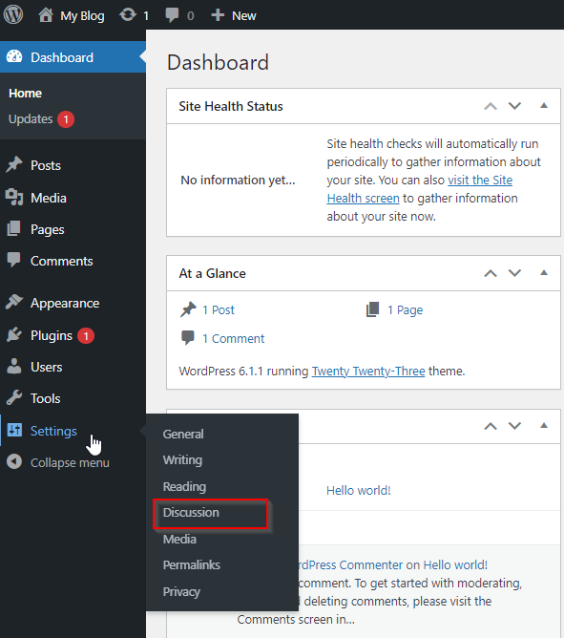Select the Plugins plug icon

pyautogui.click(x=14, y=335)
